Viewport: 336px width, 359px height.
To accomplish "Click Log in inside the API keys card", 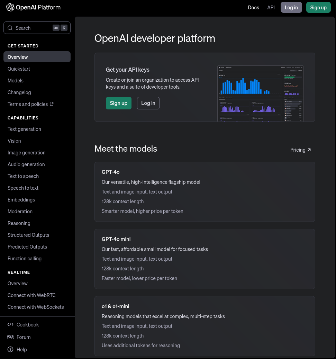I will 148,103.
